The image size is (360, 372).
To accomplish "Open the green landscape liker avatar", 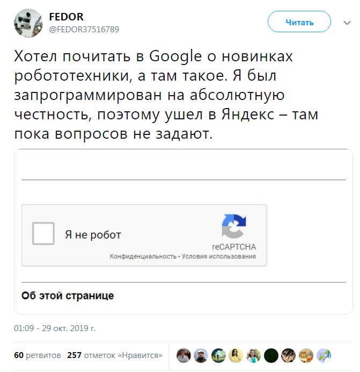I will 218,355.
